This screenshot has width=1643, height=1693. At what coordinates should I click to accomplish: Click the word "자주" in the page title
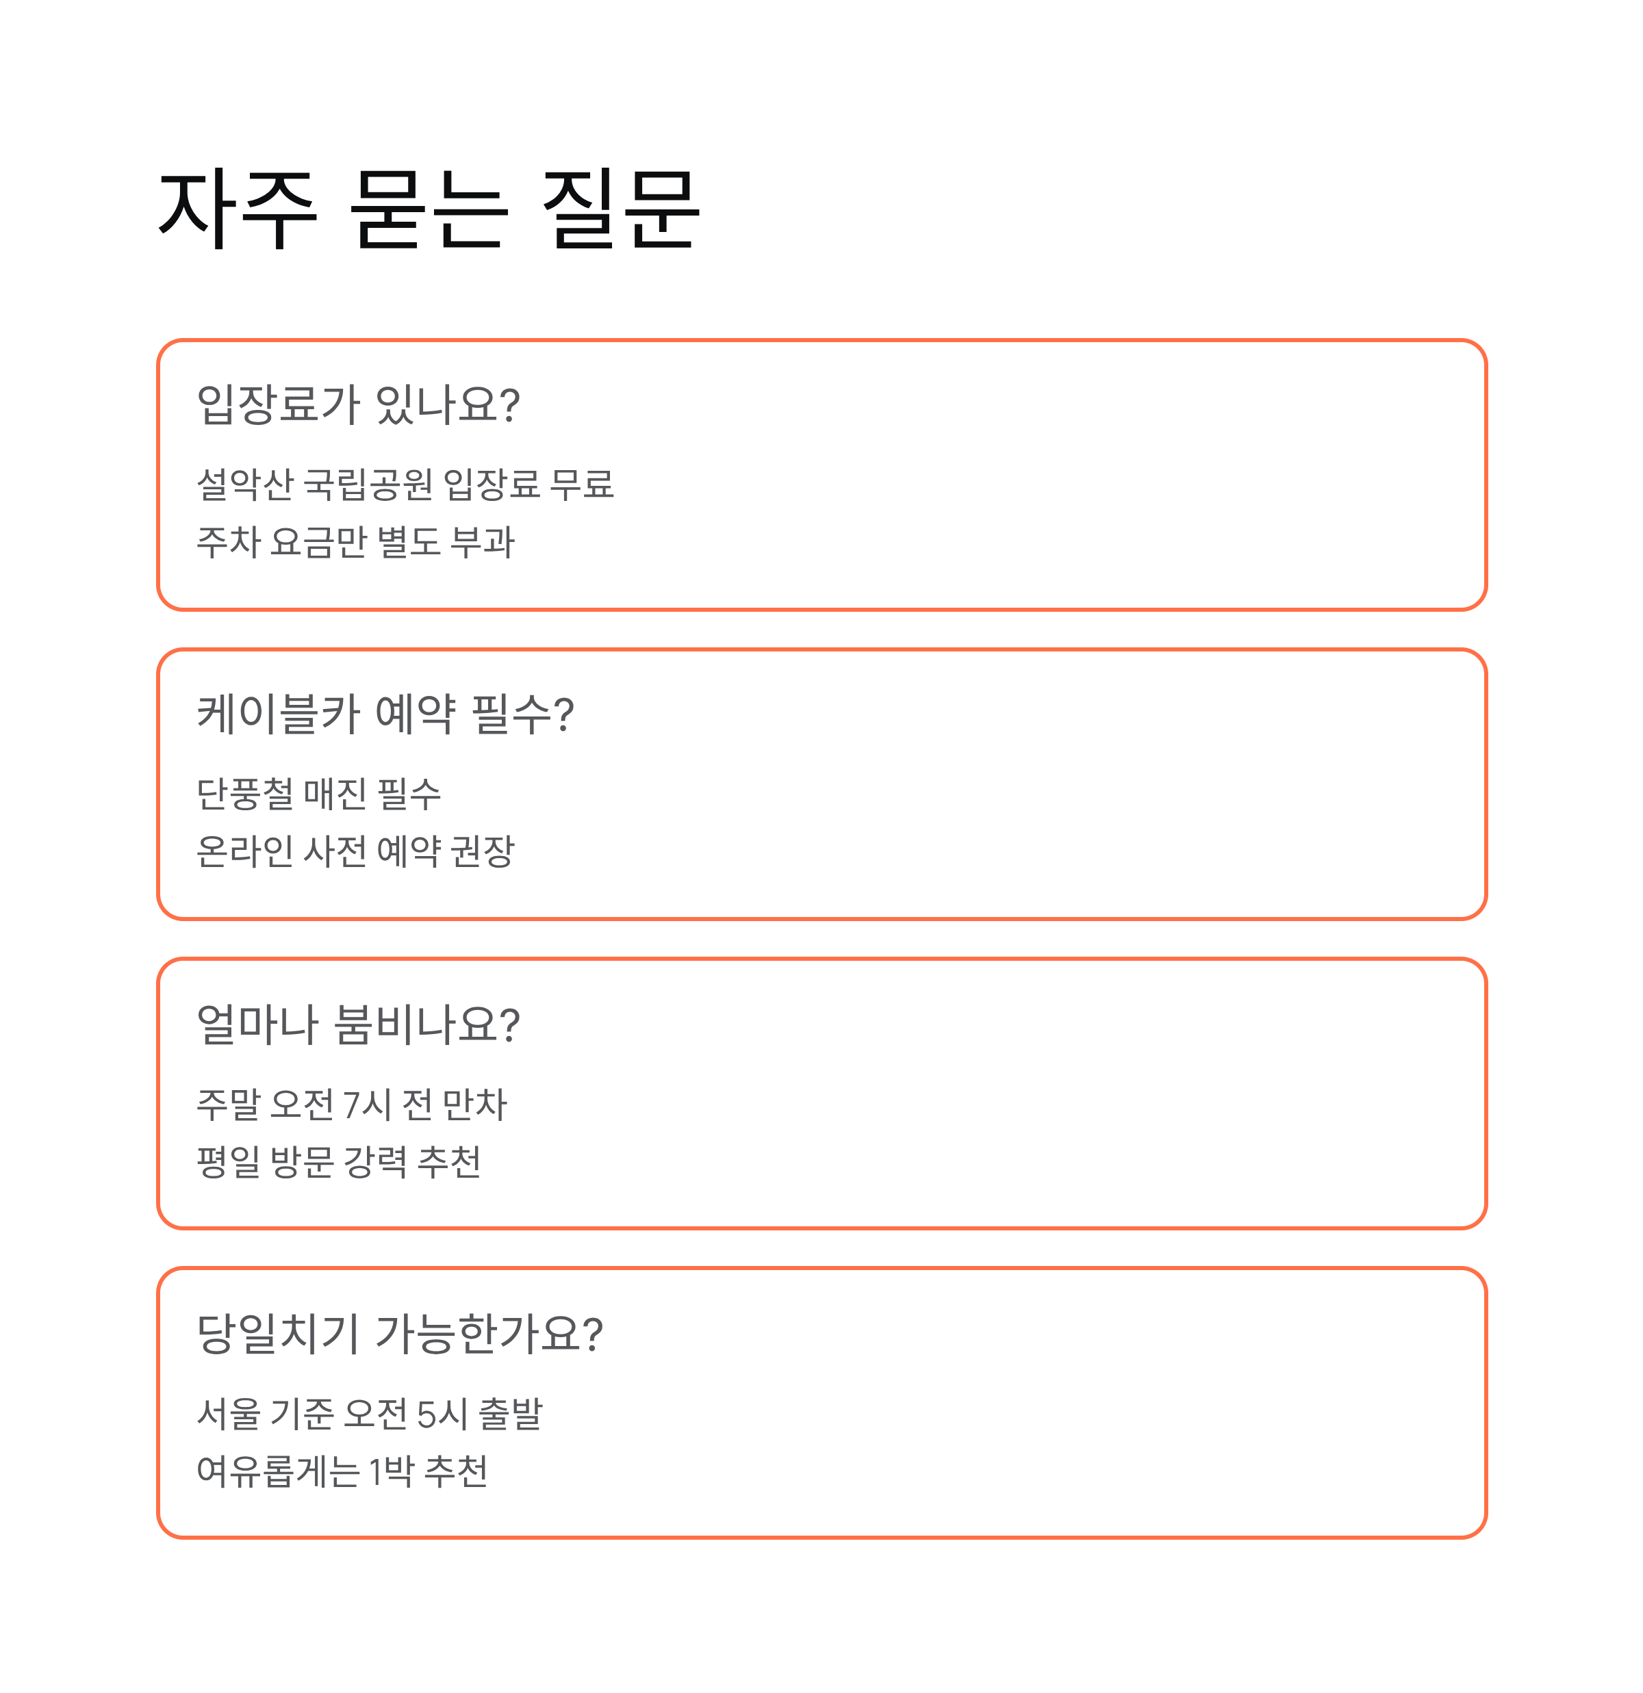(x=238, y=210)
